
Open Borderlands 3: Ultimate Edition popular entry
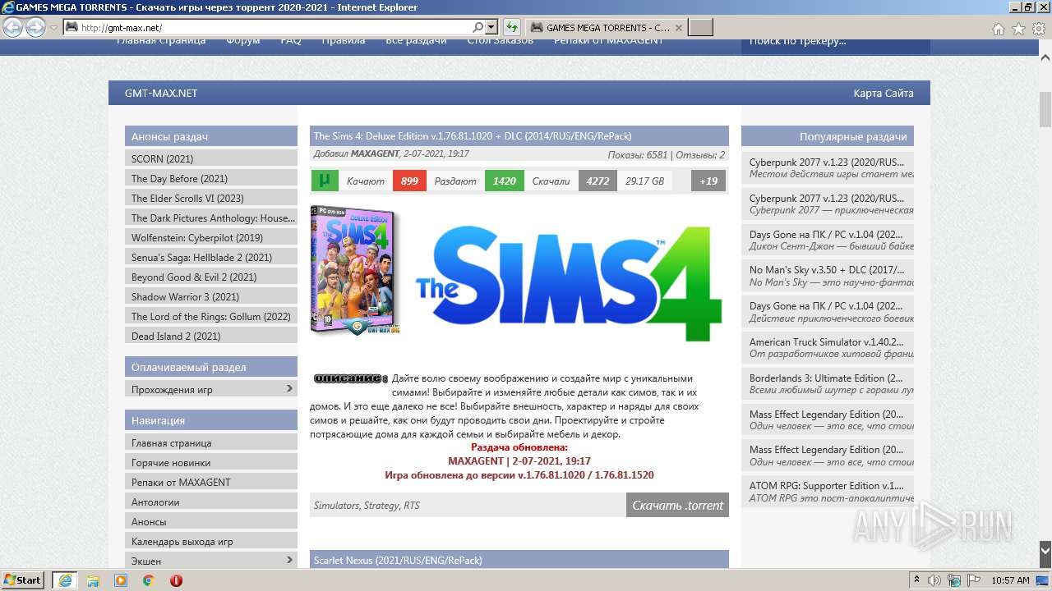[828, 384]
